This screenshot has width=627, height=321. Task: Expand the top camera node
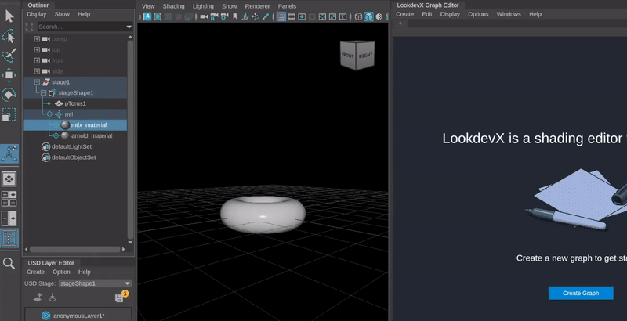coord(37,50)
